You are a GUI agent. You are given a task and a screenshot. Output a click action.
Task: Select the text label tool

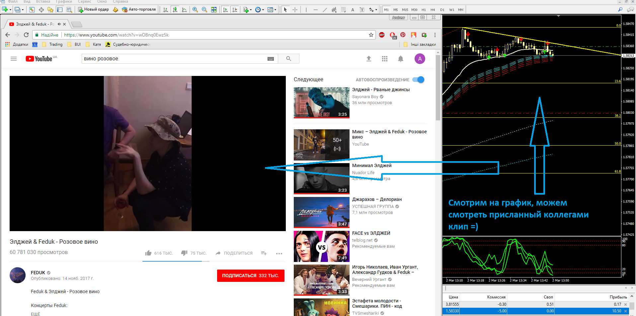(362, 10)
